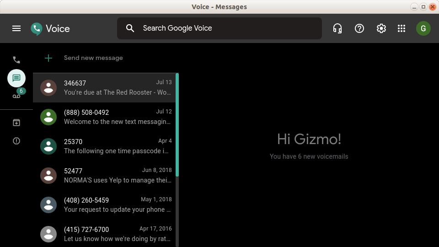Open the (888) 508-0492 conversation
439x247 pixels.
104,117
